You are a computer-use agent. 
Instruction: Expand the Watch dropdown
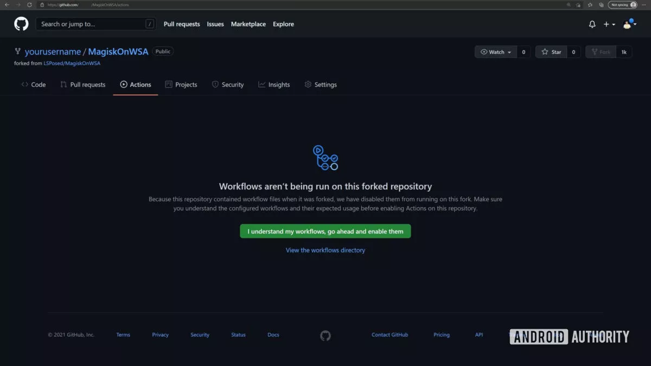point(496,52)
